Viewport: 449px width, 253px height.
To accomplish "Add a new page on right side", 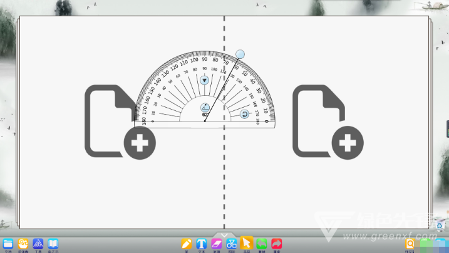I will (328, 121).
